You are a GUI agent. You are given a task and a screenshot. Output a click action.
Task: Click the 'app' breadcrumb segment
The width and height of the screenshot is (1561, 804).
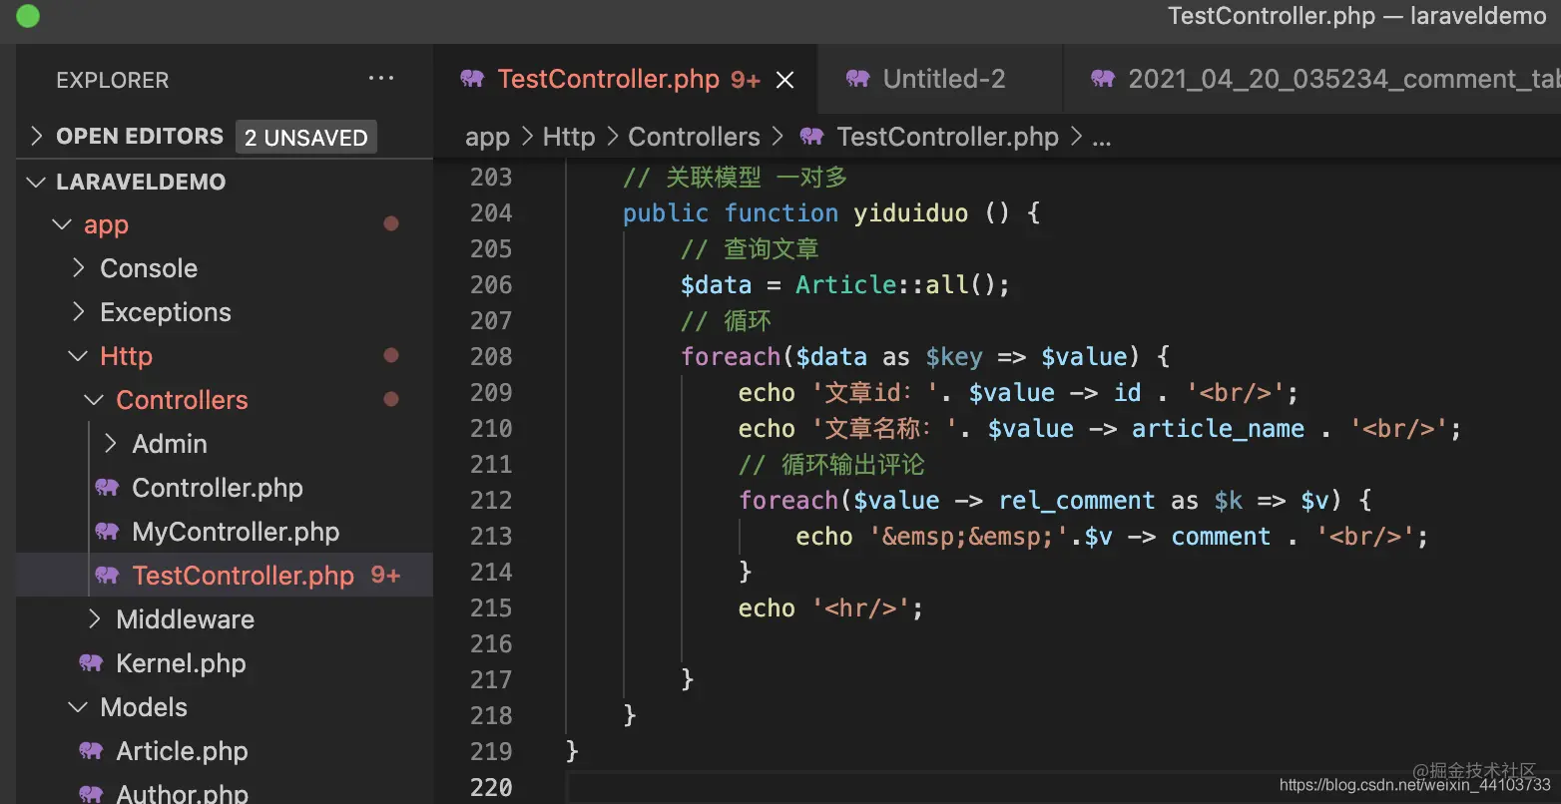[487, 137]
